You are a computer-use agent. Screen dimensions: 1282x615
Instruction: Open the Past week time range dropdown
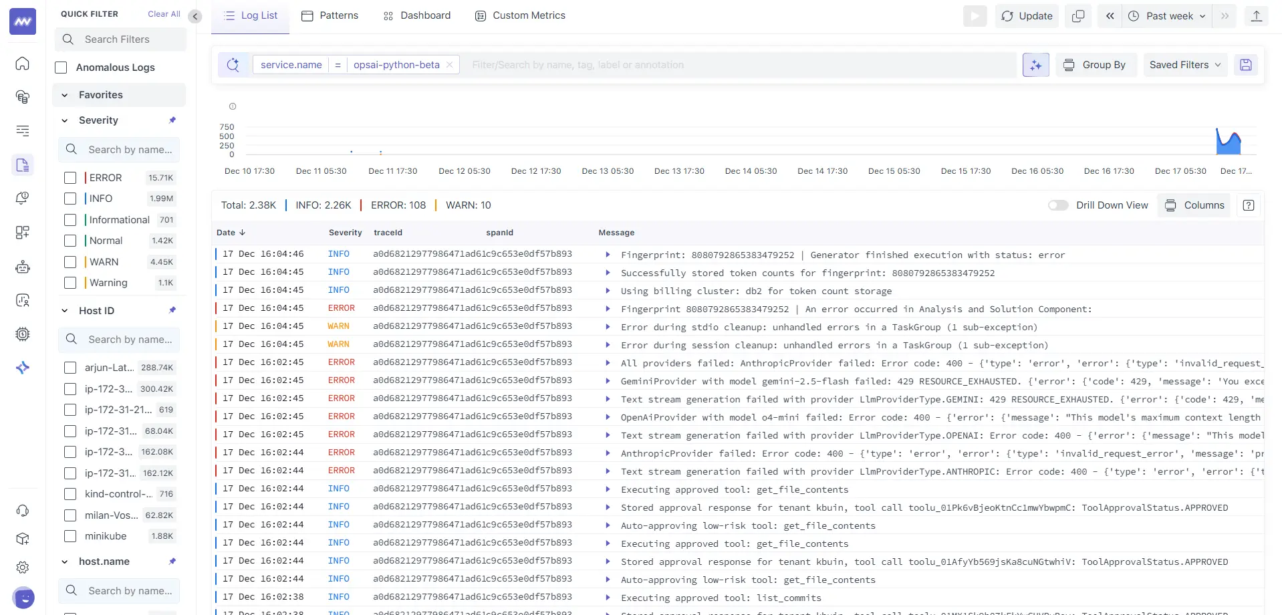click(1167, 16)
